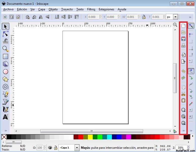Open the Filtros menu
The width and height of the screenshot is (196, 152).
point(91,9)
